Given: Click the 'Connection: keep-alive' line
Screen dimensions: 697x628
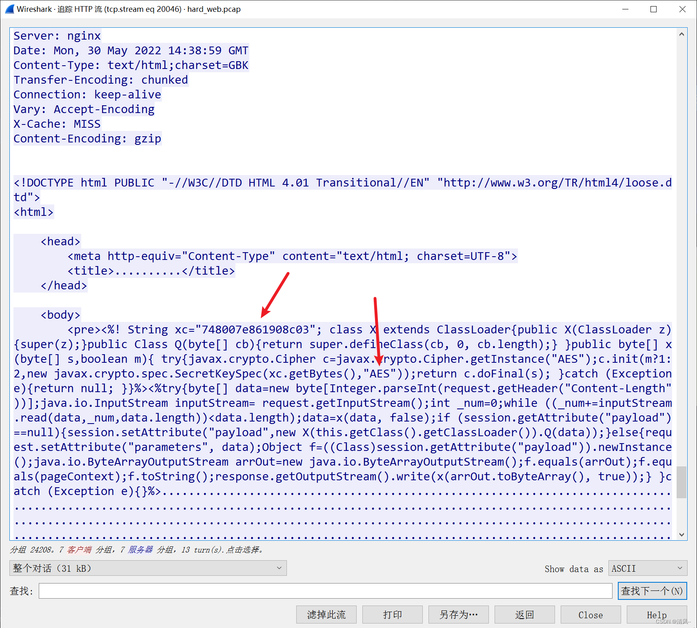Looking at the screenshot, I should tap(87, 95).
